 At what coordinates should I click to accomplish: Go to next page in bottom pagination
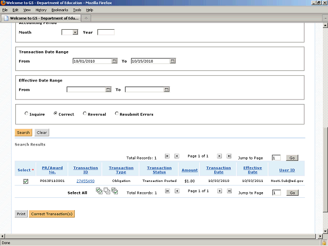click(x=219, y=191)
